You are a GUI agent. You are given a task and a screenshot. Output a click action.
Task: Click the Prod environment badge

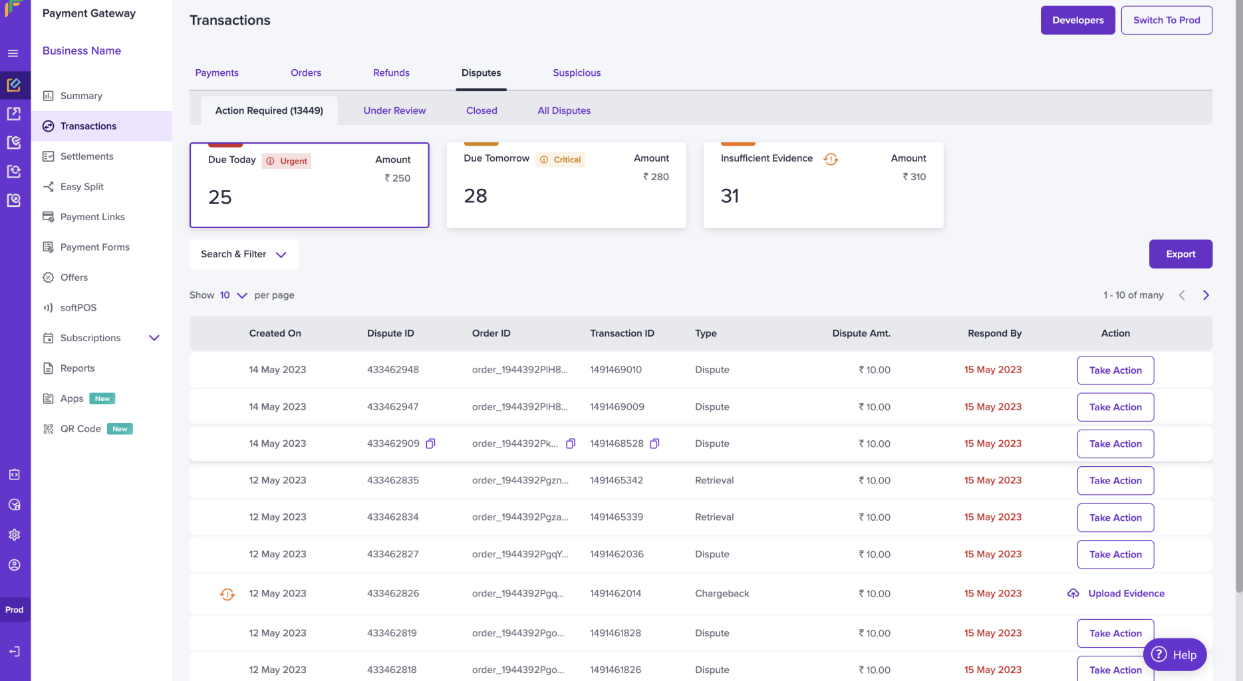(x=15, y=610)
